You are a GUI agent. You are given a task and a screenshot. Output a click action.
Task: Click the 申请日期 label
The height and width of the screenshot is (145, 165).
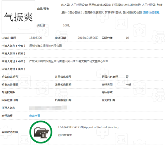60,38
